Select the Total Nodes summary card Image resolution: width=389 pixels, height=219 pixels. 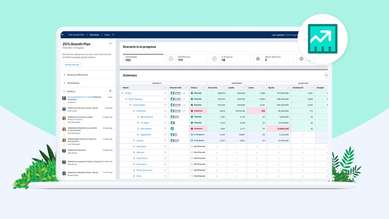click(x=142, y=59)
